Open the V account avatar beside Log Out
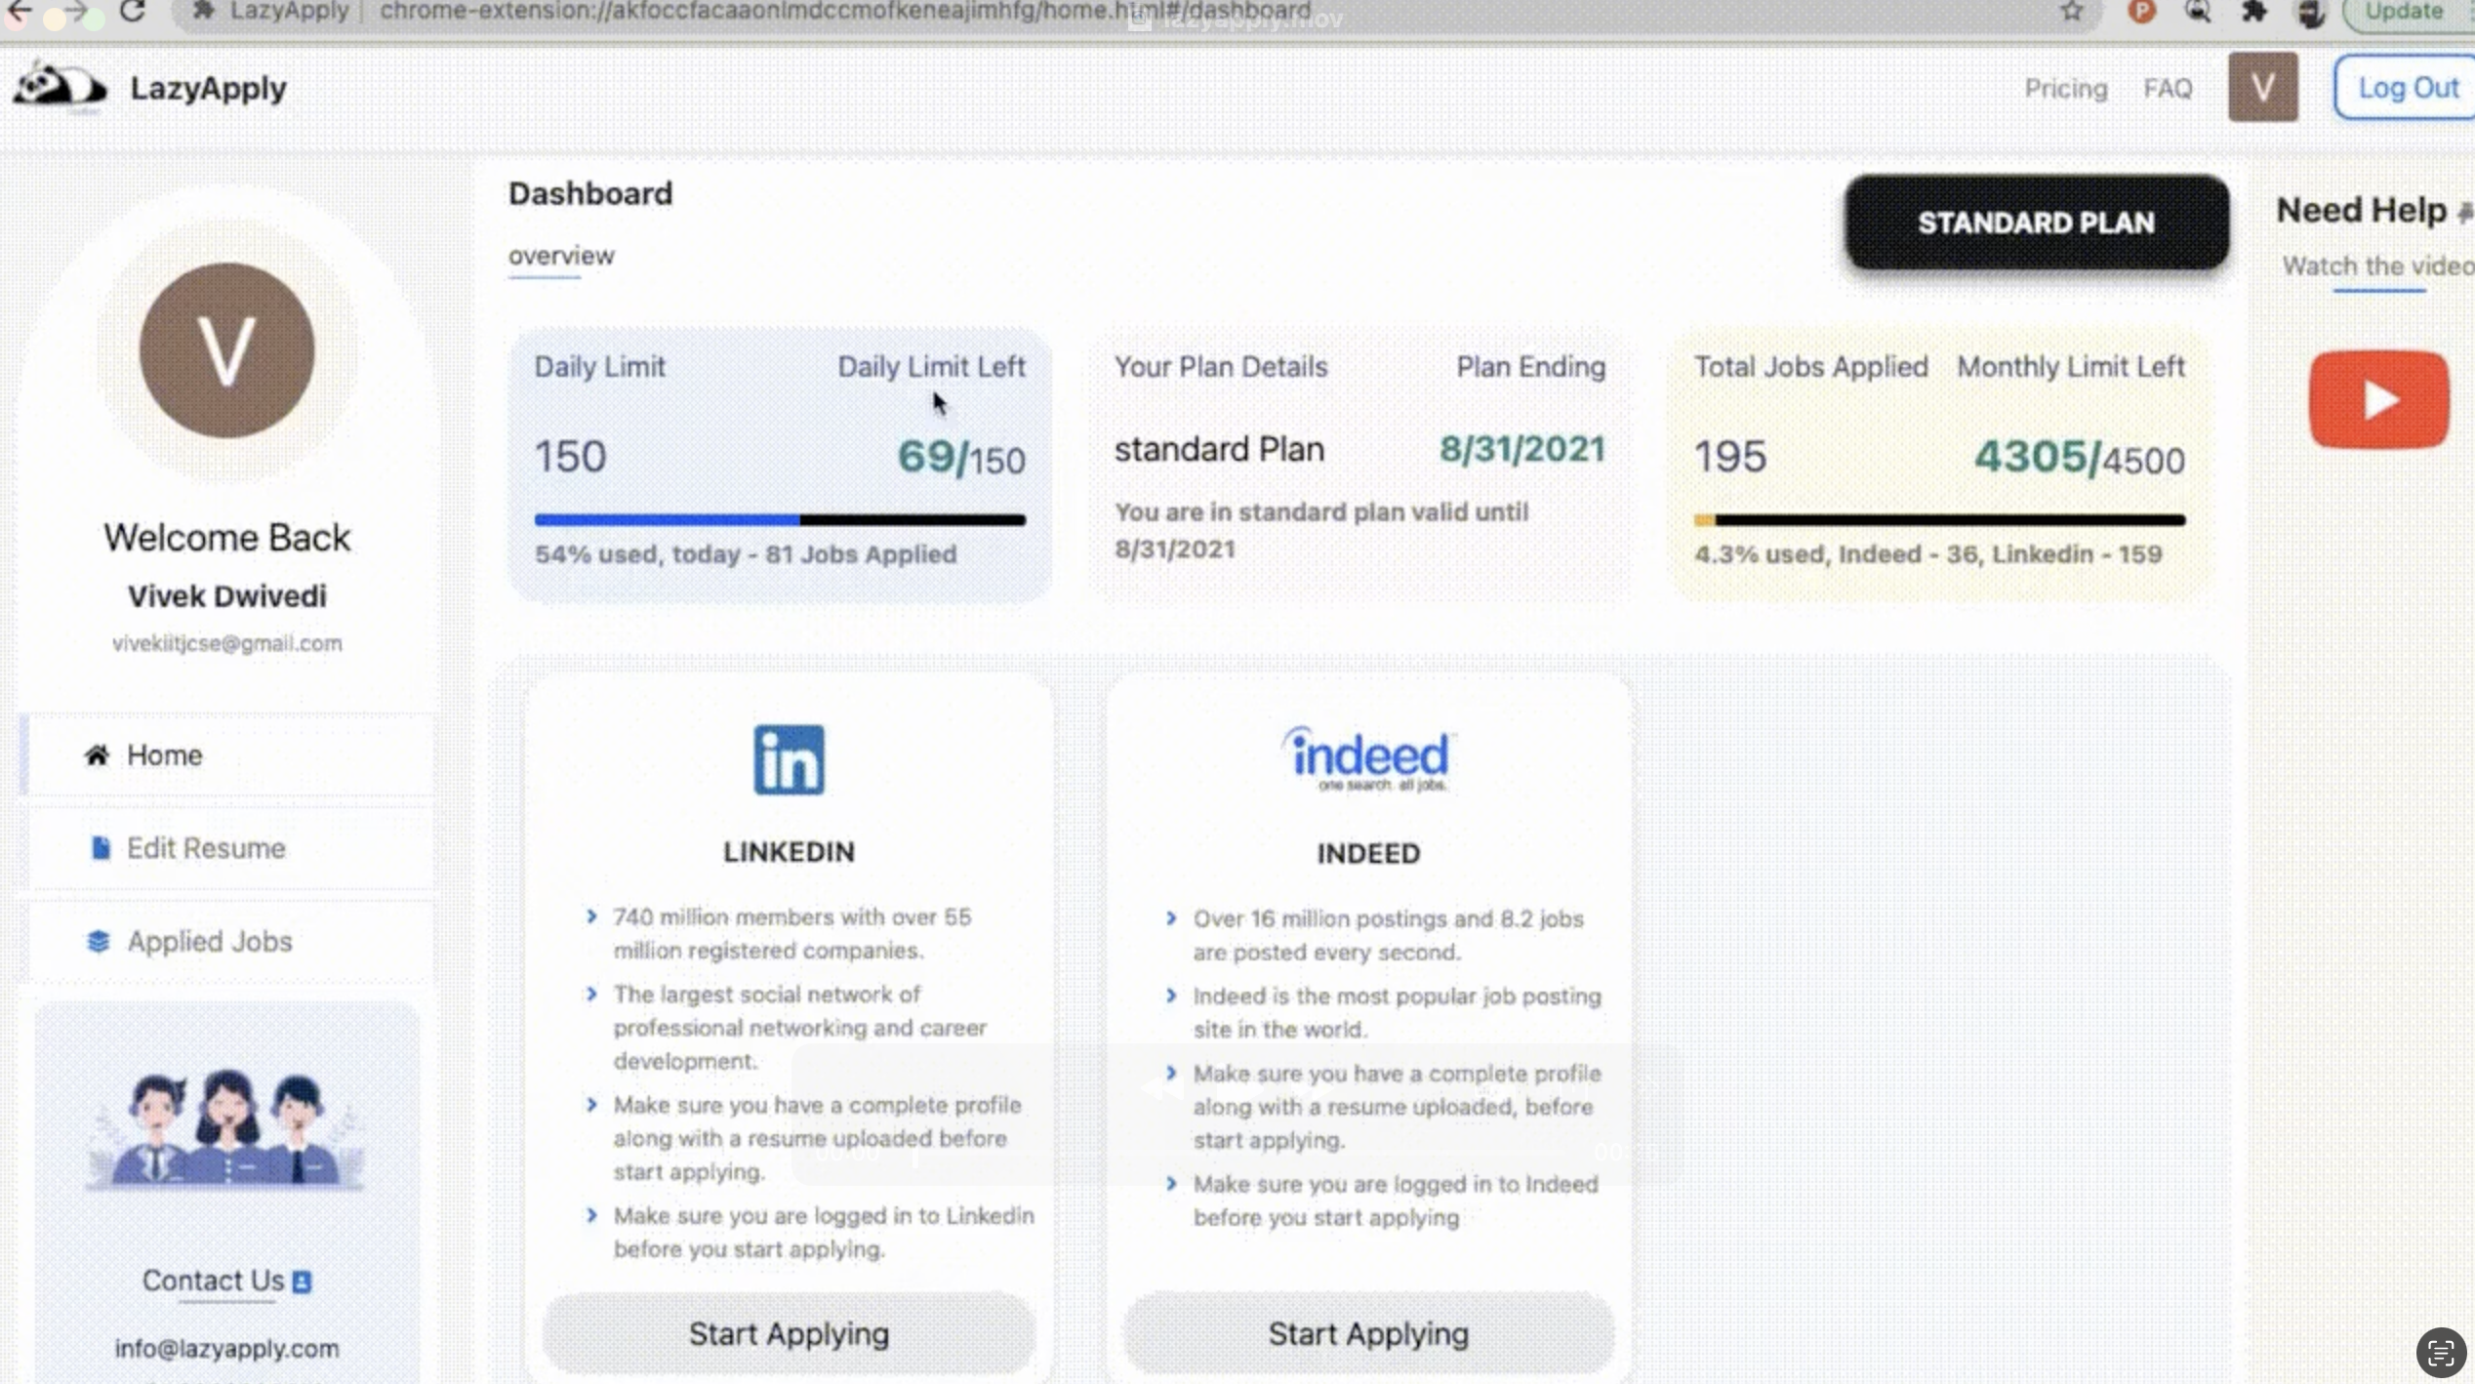The width and height of the screenshot is (2475, 1384). [2262, 87]
